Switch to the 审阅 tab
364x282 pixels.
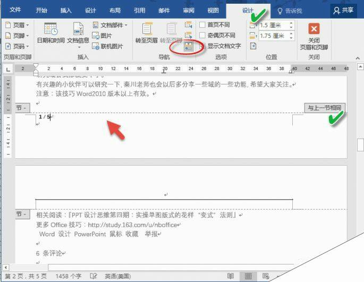tap(189, 10)
